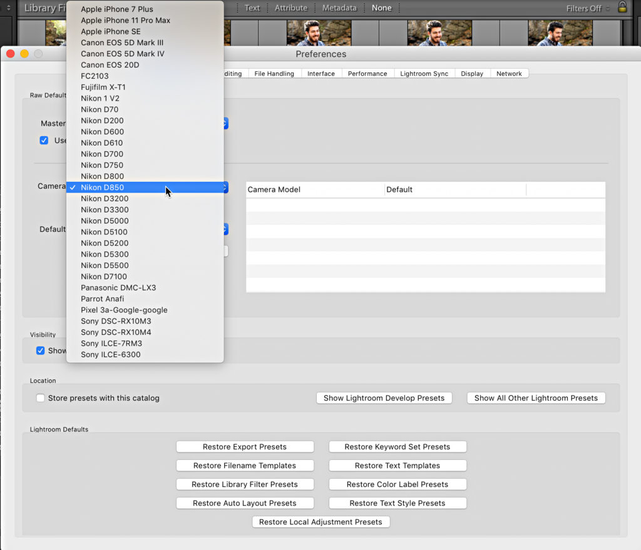Select Pixel 3a-Google-google

145,310
